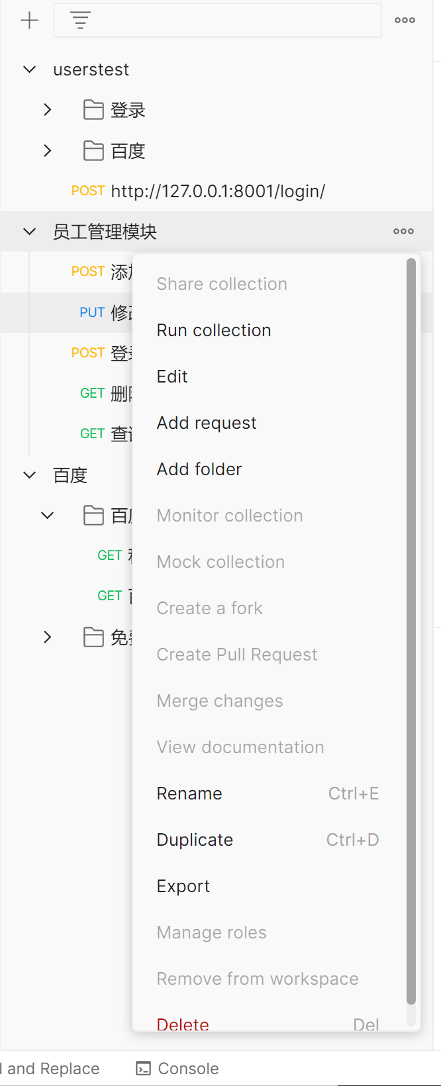Collapse the userstest collection
This screenshot has height=1086, width=441.
click(30, 69)
